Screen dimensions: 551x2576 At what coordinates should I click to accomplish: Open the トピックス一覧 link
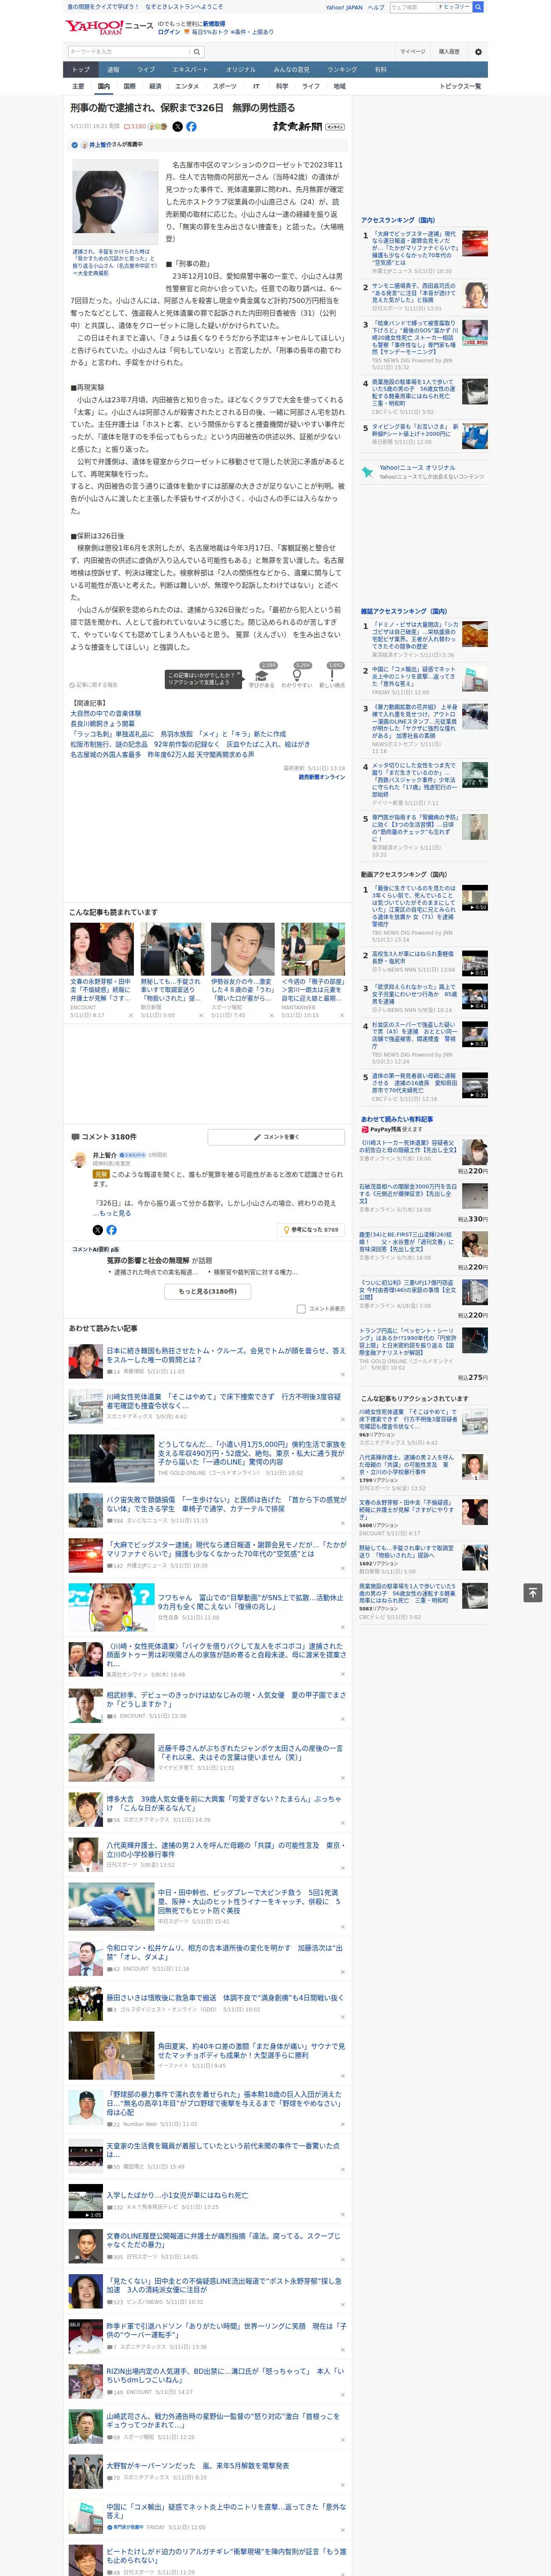[x=460, y=86]
